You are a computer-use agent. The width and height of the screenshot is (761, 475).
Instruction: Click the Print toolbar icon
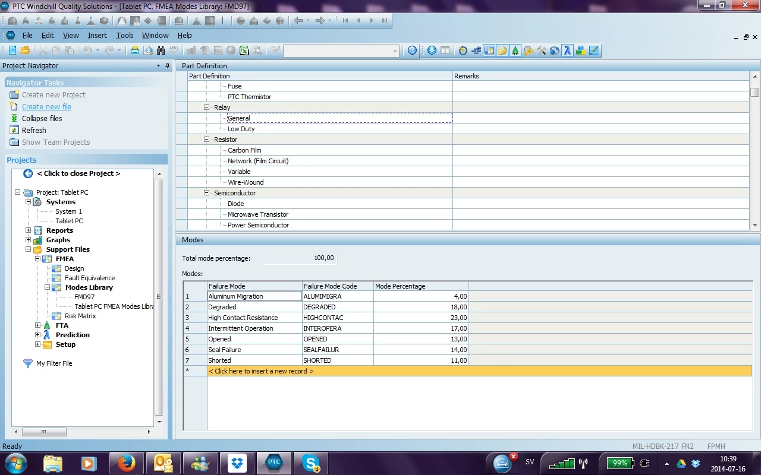click(x=135, y=50)
